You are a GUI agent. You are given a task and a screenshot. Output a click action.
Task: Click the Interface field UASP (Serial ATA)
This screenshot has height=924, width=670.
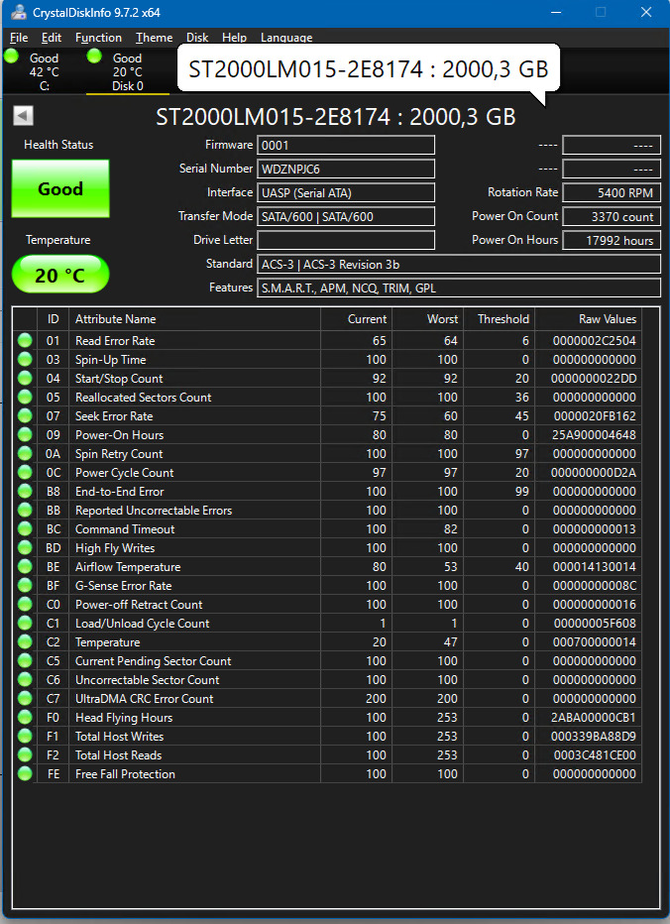click(x=346, y=192)
